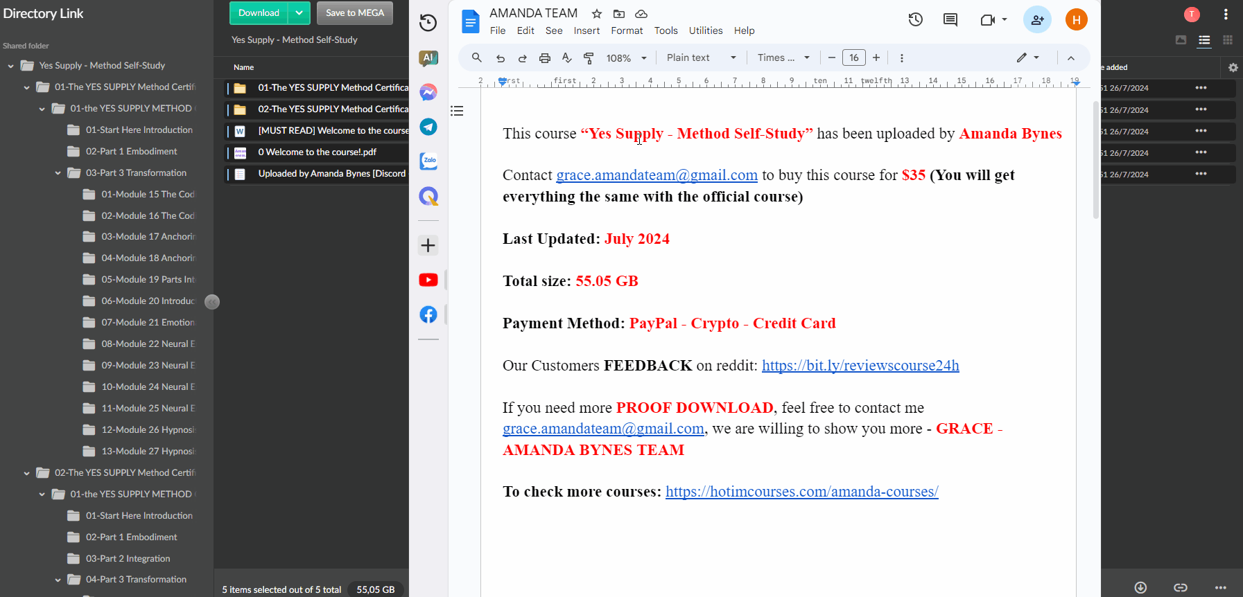Select the paint format tool
This screenshot has width=1243, height=597.
click(x=589, y=58)
